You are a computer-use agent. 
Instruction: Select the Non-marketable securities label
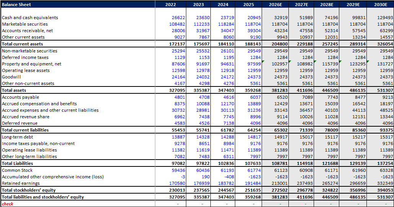(x=29, y=51)
